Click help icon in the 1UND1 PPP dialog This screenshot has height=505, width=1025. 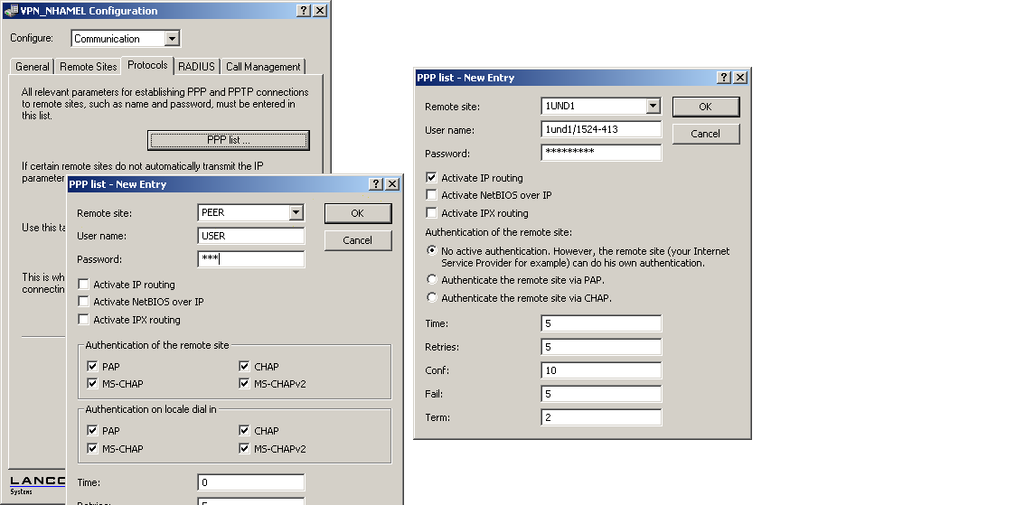[725, 78]
